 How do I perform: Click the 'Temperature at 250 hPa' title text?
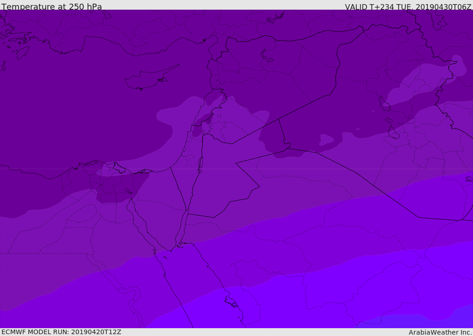point(52,6)
